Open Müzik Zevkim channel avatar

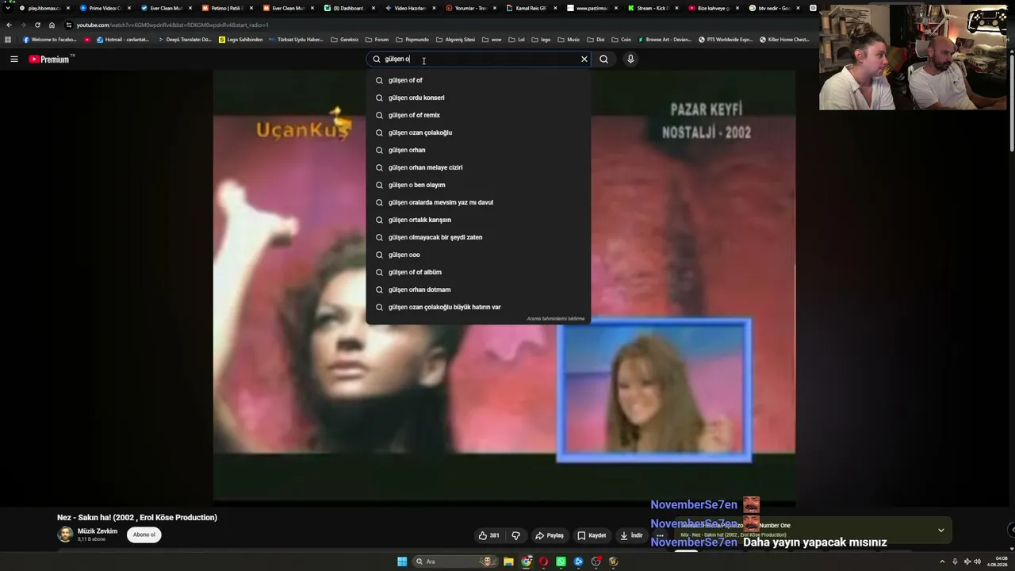65,535
